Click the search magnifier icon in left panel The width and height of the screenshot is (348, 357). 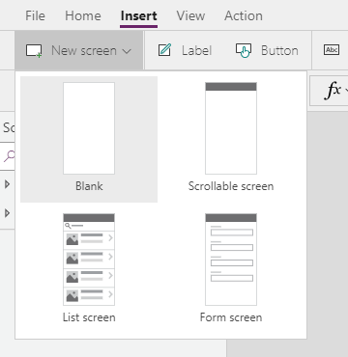click(x=10, y=156)
